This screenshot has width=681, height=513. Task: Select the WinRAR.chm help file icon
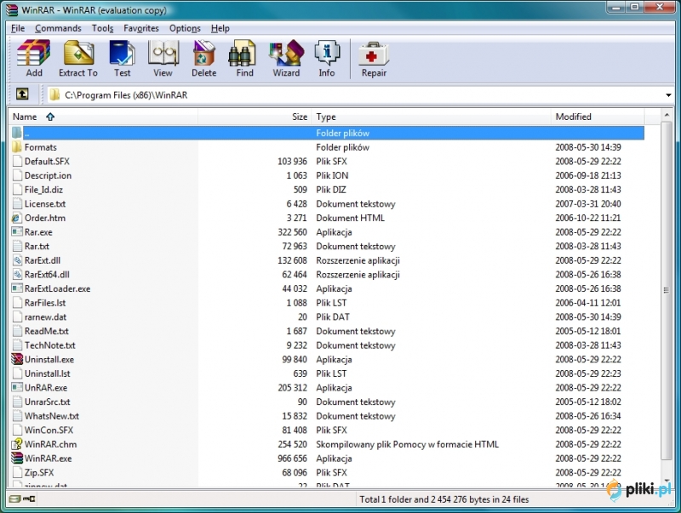pos(17,444)
